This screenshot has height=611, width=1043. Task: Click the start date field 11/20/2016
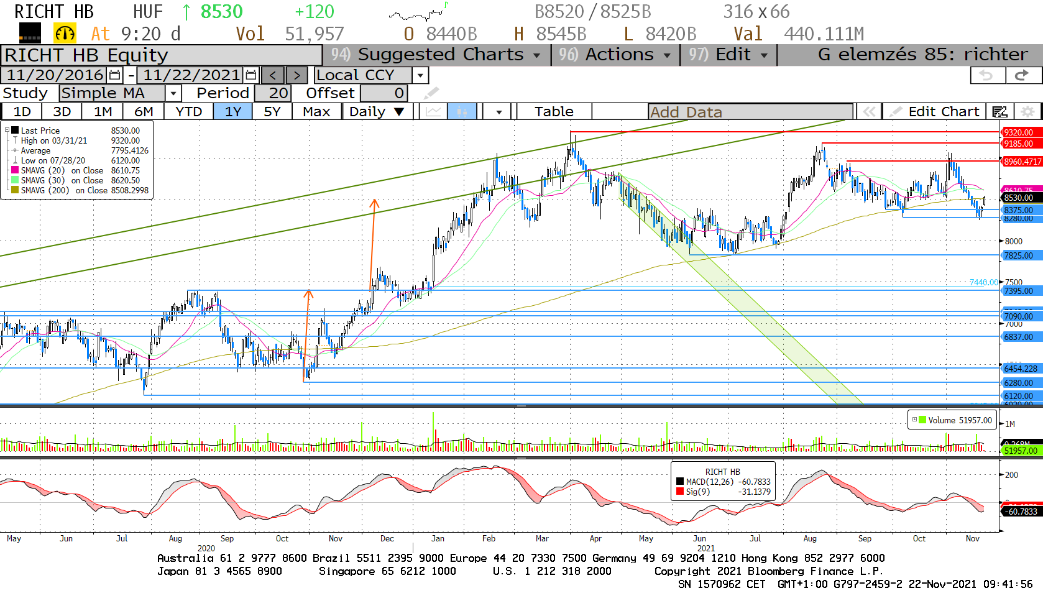click(55, 75)
